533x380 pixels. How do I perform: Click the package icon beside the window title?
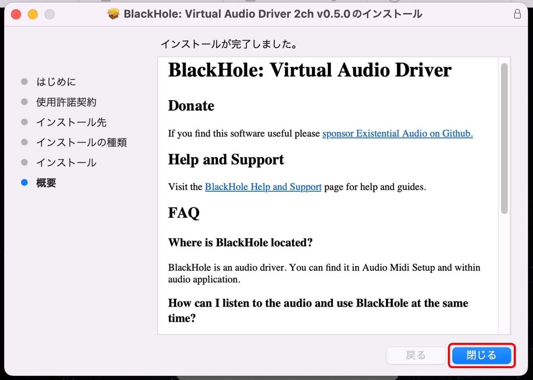point(113,14)
